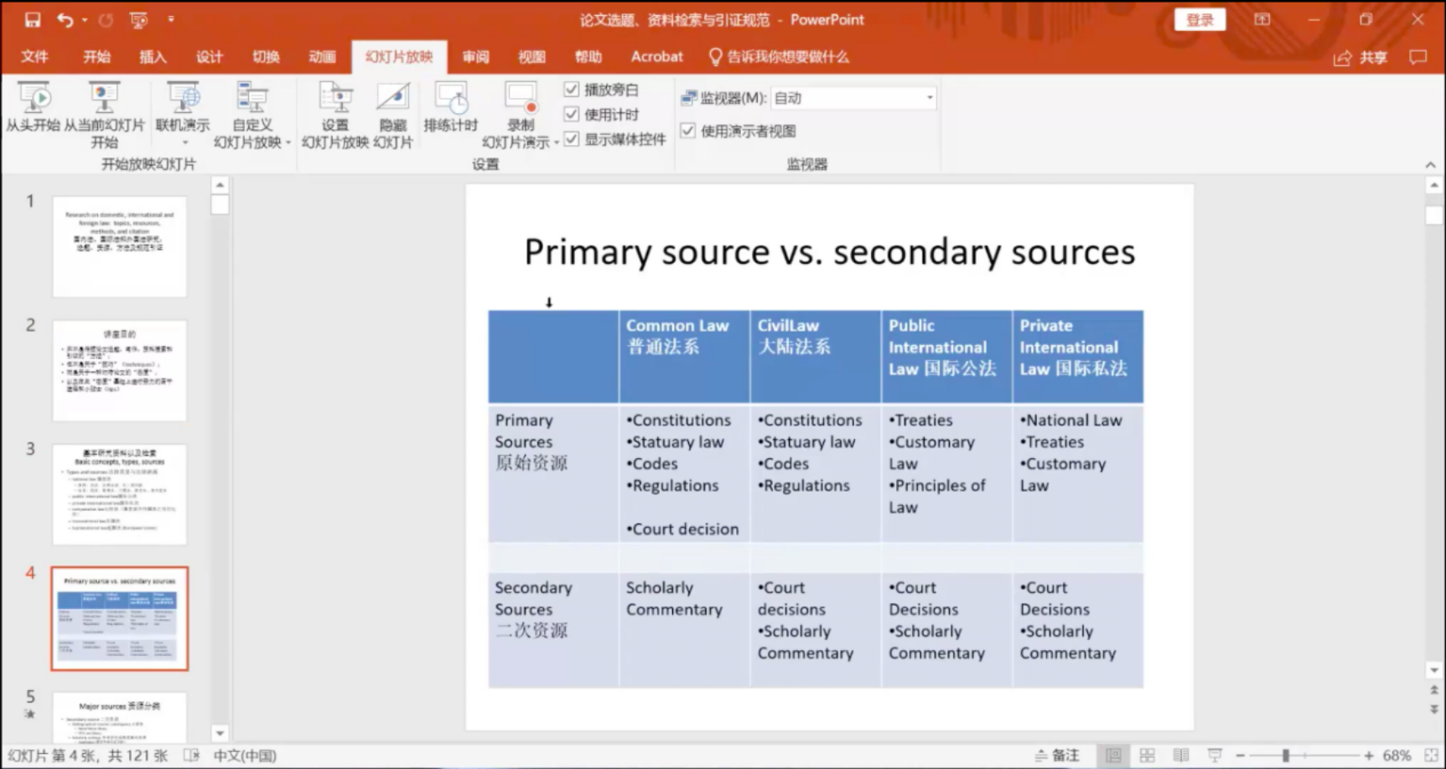The image size is (1446, 769).
Task: Click the Hide Slide icon
Action: 392,99
